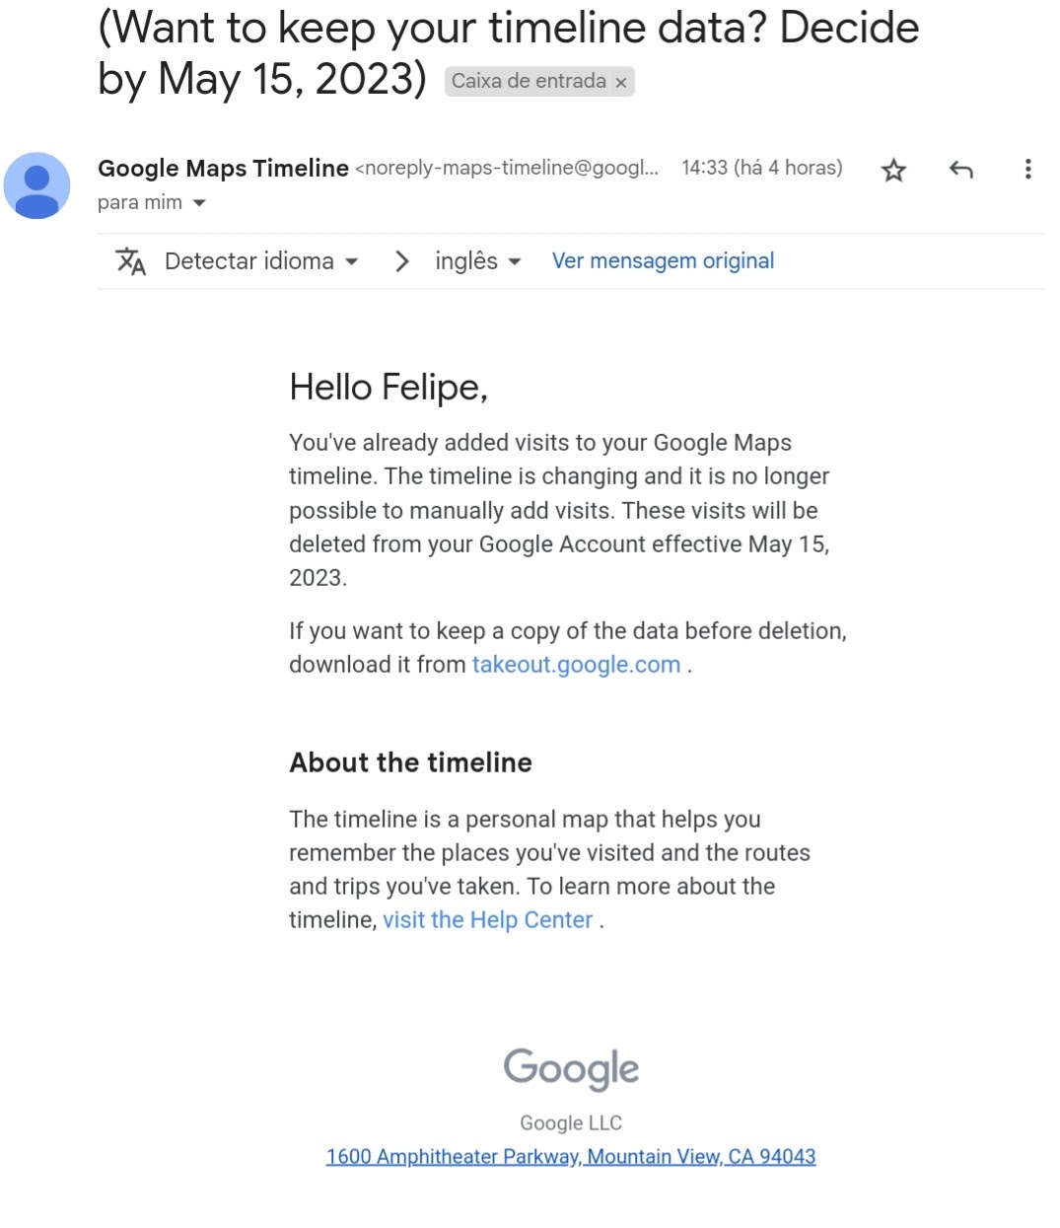
Task: Open the takeout.google.com link
Action: (576, 665)
